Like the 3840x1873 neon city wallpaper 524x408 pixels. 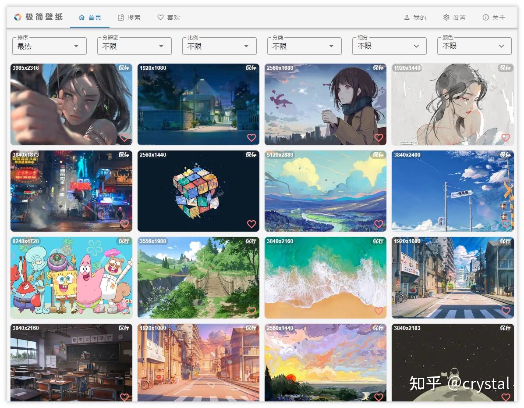124,224
